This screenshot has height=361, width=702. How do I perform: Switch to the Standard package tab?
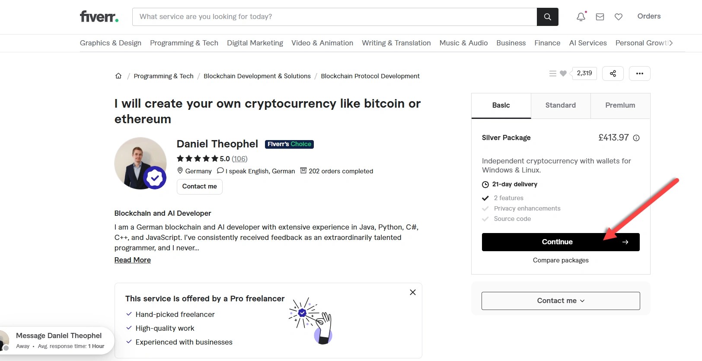[561, 105]
